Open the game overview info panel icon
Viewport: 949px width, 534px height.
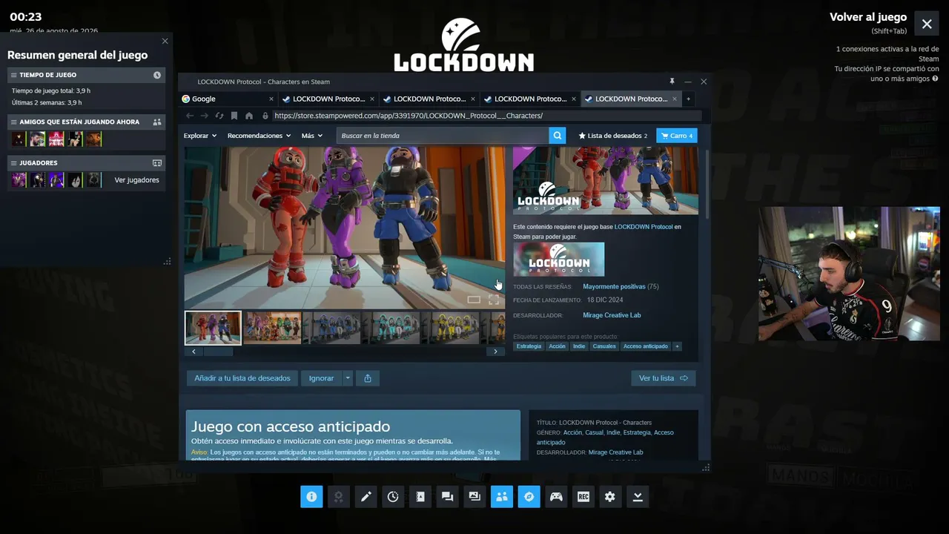[311, 497]
